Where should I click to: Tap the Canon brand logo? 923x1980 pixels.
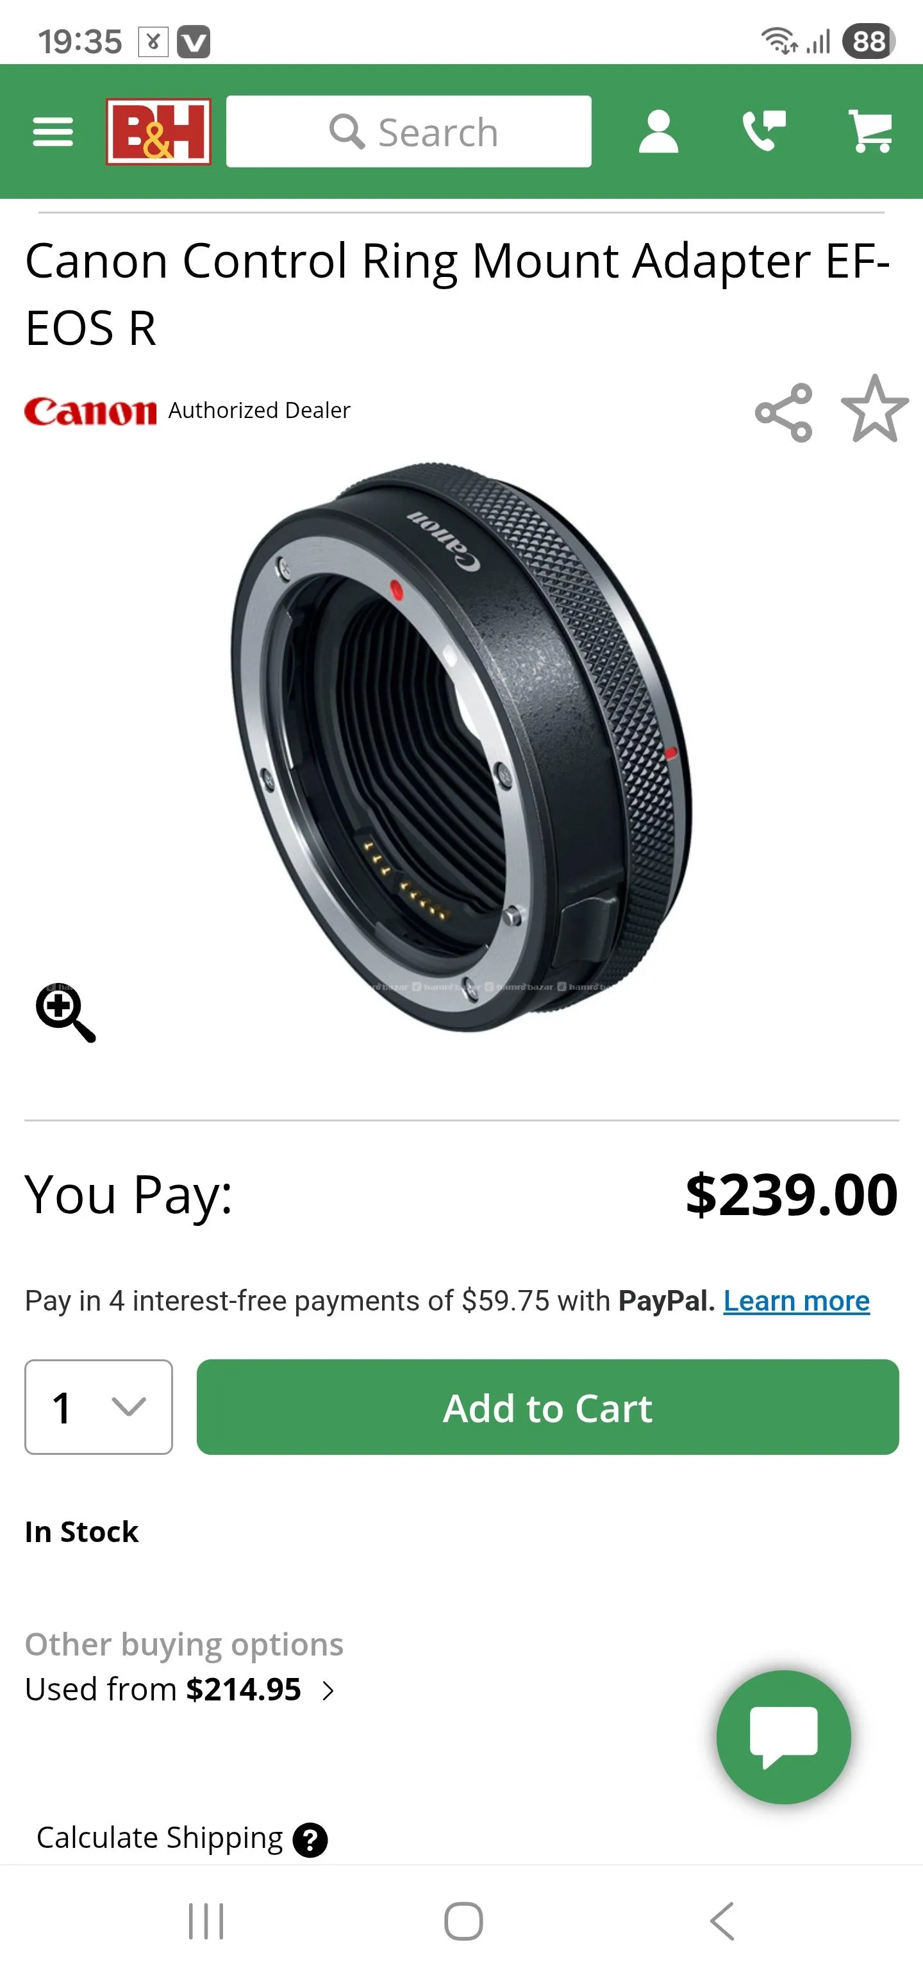click(x=90, y=411)
